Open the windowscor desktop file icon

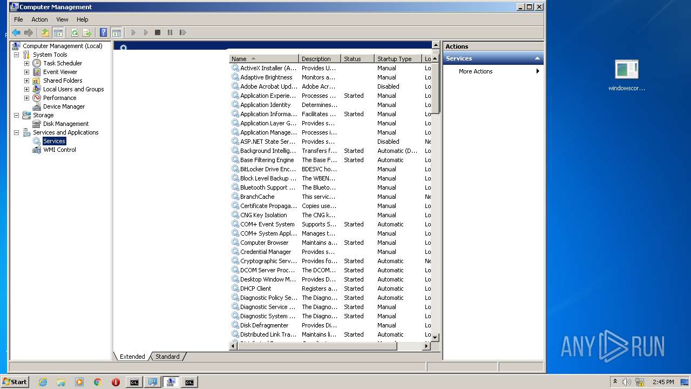tap(627, 75)
